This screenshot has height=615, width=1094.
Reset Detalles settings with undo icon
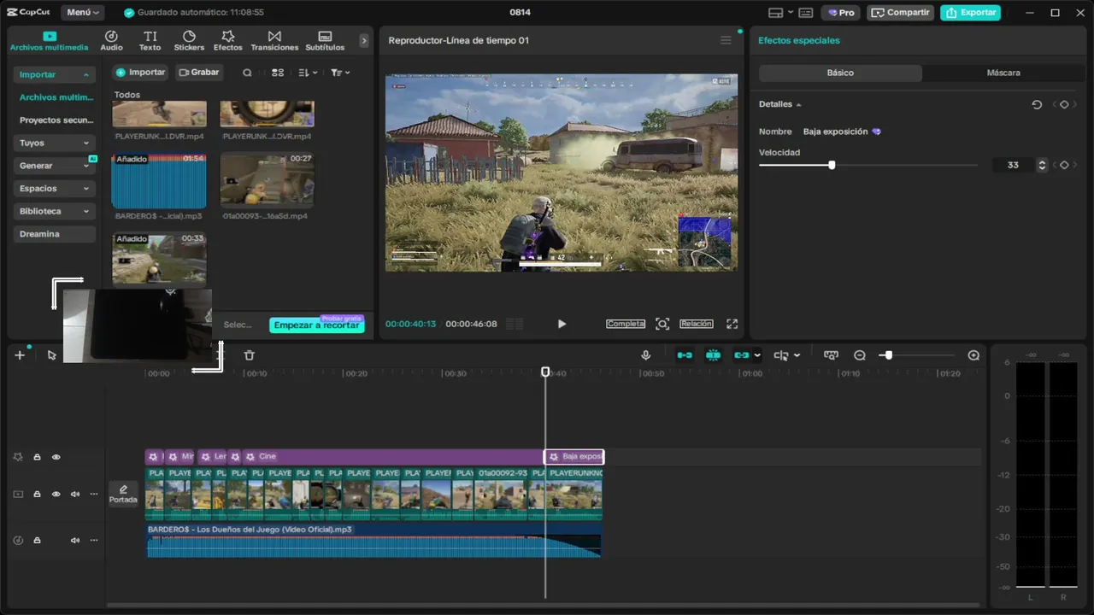pyautogui.click(x=1037, y=104)
